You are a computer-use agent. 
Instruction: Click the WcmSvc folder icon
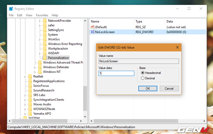pyautogui.click(x=45, y=39)
